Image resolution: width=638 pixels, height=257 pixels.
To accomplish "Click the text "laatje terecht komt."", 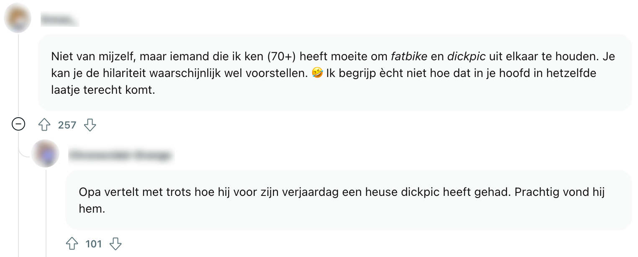I will [x=103, y=90].
